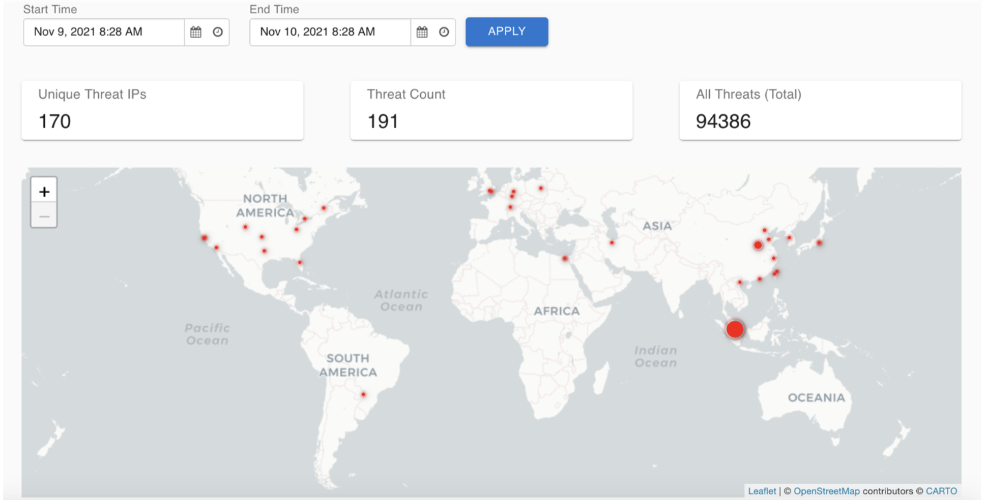Select the threat marker near Egypt

[565, 259]
